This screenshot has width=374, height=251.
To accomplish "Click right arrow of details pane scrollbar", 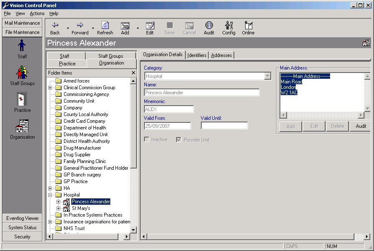I will [367, 236].
